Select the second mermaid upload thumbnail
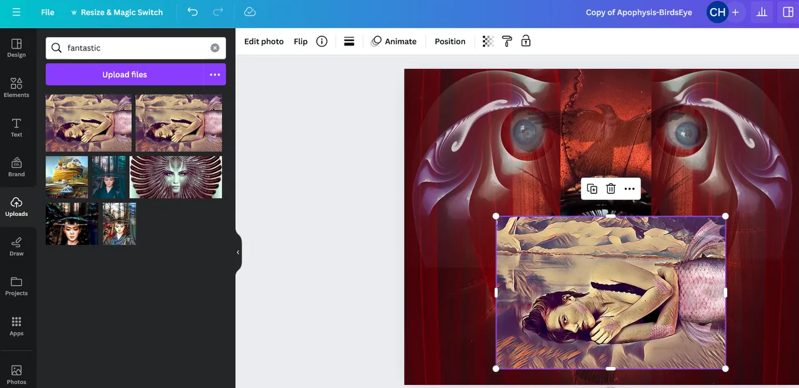The image size is (799, 388). pos(179,123)
